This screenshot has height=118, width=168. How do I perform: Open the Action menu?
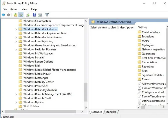pos(14,9)
